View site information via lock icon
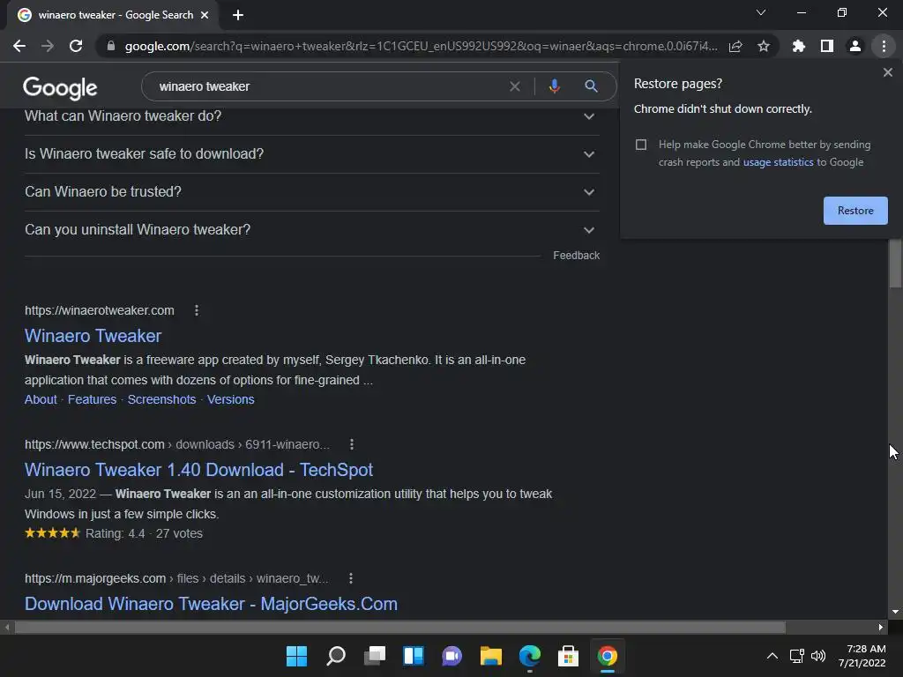 tap(111, 46)
